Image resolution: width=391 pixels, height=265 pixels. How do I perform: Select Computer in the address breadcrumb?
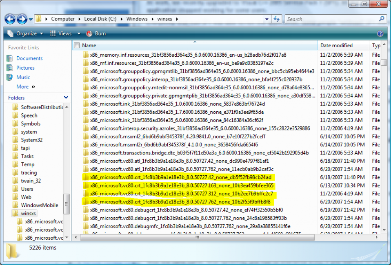click(x=62, y=19)
